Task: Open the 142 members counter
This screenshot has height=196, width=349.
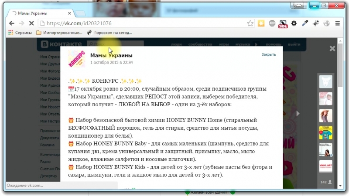Action: tap(326, 182)
